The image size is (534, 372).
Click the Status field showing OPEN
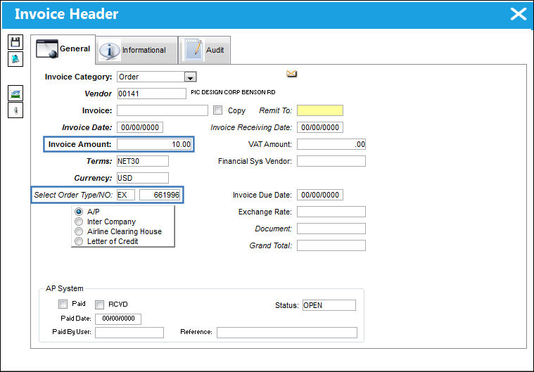pos(329,305)
